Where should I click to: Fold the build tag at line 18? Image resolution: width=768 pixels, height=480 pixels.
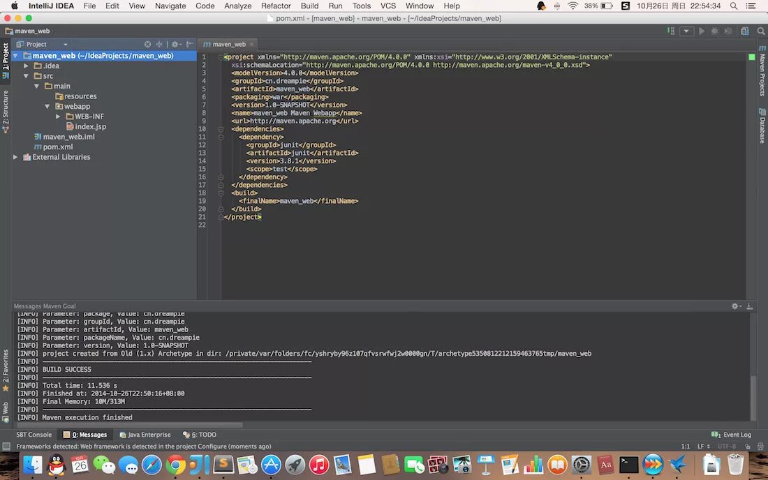[221, 193]
